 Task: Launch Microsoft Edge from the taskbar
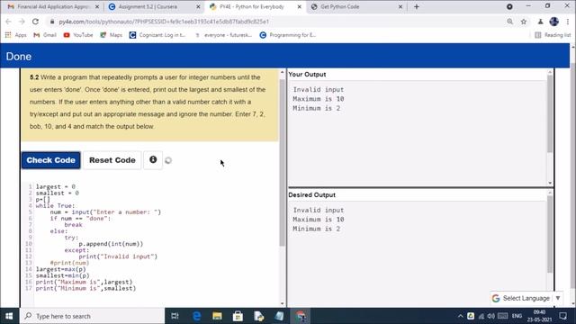[196, 316]
